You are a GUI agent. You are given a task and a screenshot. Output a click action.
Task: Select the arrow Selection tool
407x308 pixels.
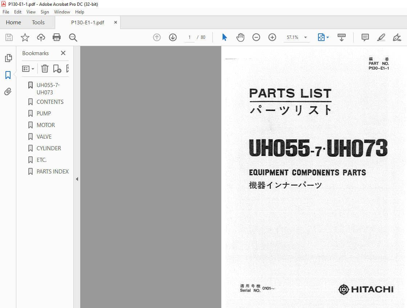pyautogui.click(x=224, y=38)
